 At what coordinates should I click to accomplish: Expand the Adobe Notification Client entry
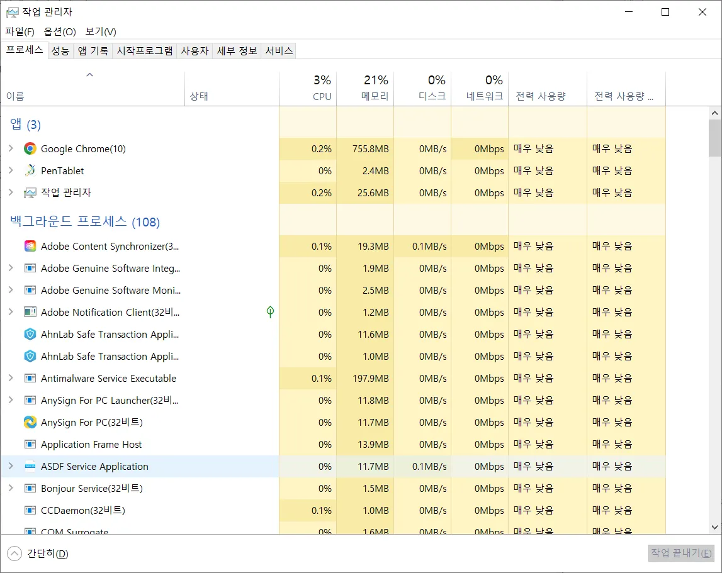(11, 312)
